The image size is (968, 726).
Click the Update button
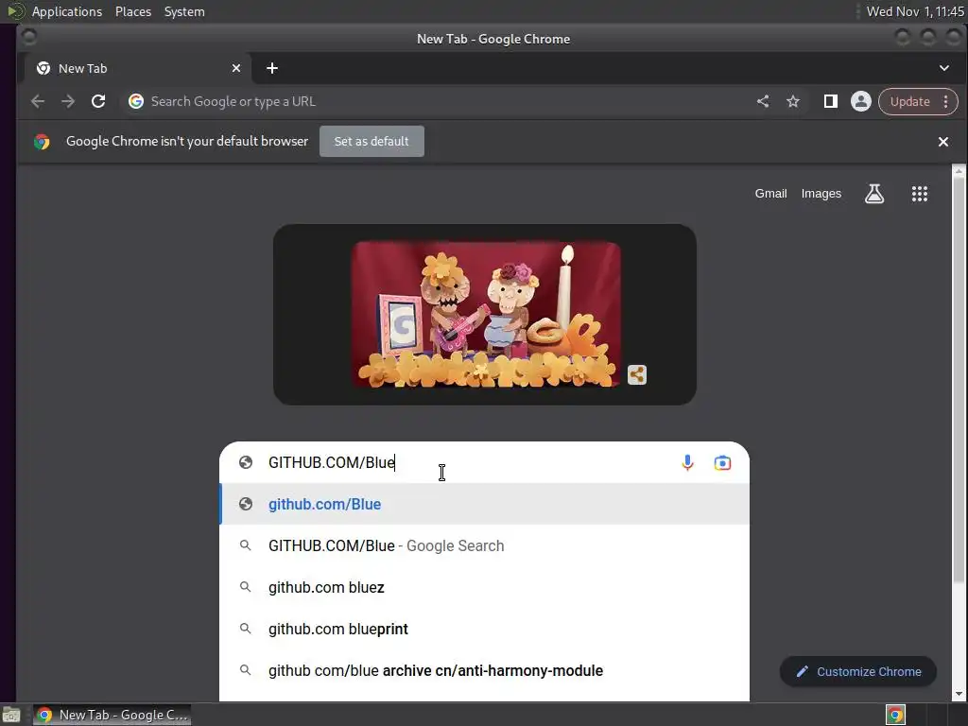click(x=909, y=101)
